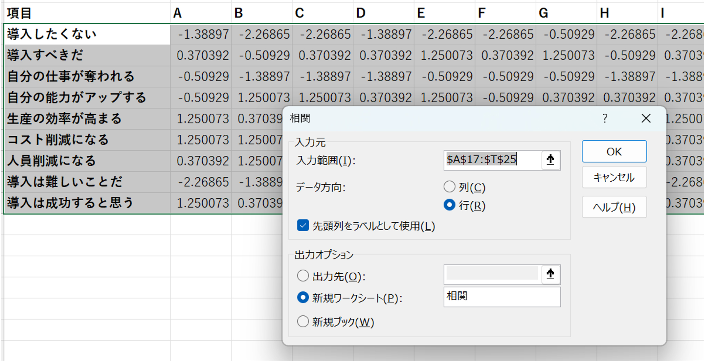Choose 新規ワークシート(P) output option
This screenshot has height=361, width=715.
point(303,298)
